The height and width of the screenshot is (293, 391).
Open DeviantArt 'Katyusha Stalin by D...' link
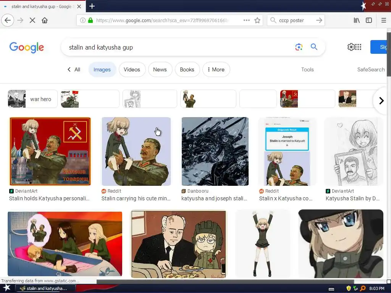(352, 198)
